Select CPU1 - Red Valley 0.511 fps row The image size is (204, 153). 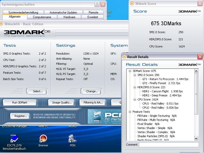click(x=160, y=104)
